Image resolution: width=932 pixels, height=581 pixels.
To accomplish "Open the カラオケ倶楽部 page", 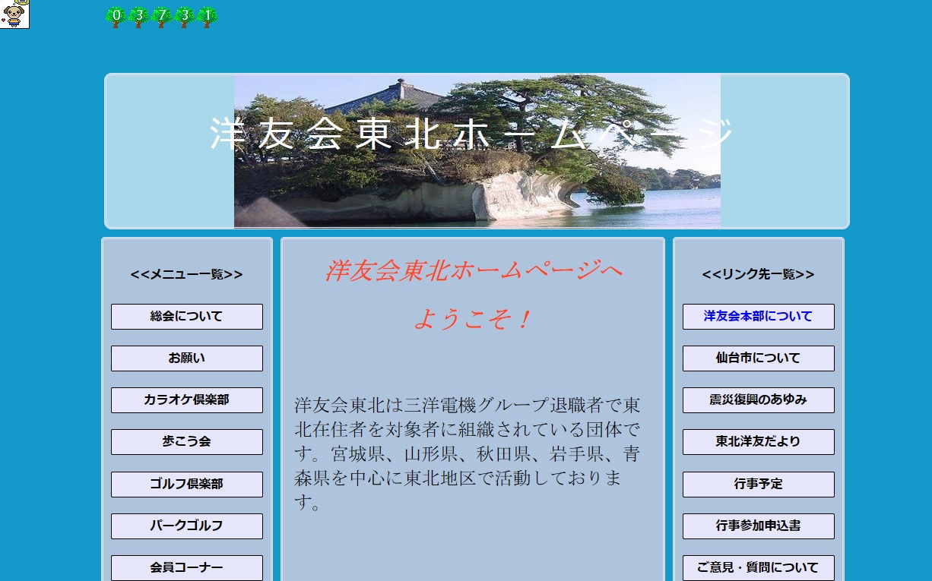I will pyautogui.click(x=187, y=400).
